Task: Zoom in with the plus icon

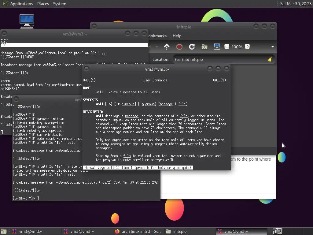Action: tap(247, 47)
